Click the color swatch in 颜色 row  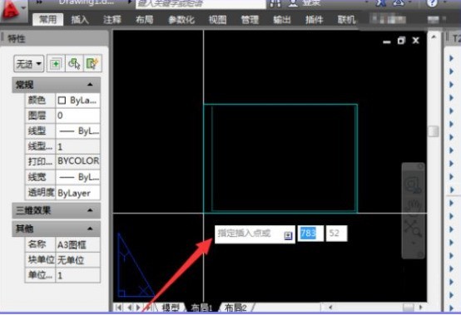(62, 101)
